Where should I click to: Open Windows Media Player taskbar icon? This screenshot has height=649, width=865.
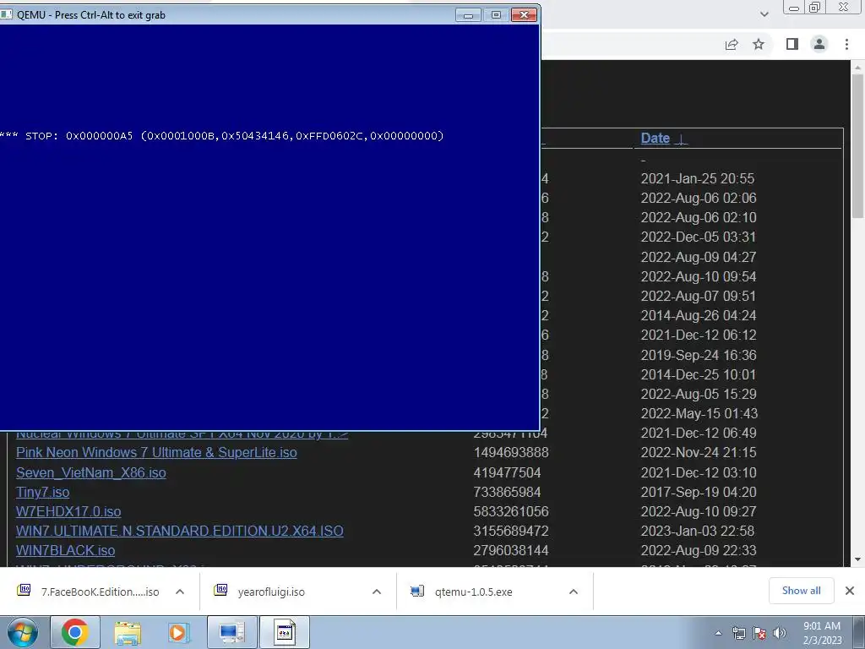(178, 633)
